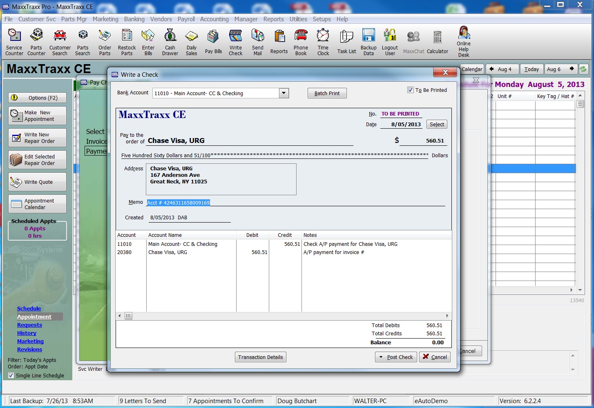Viewport: 594px width, 408px height.
Task: Open Daily Sales icon
Action: 191,42
